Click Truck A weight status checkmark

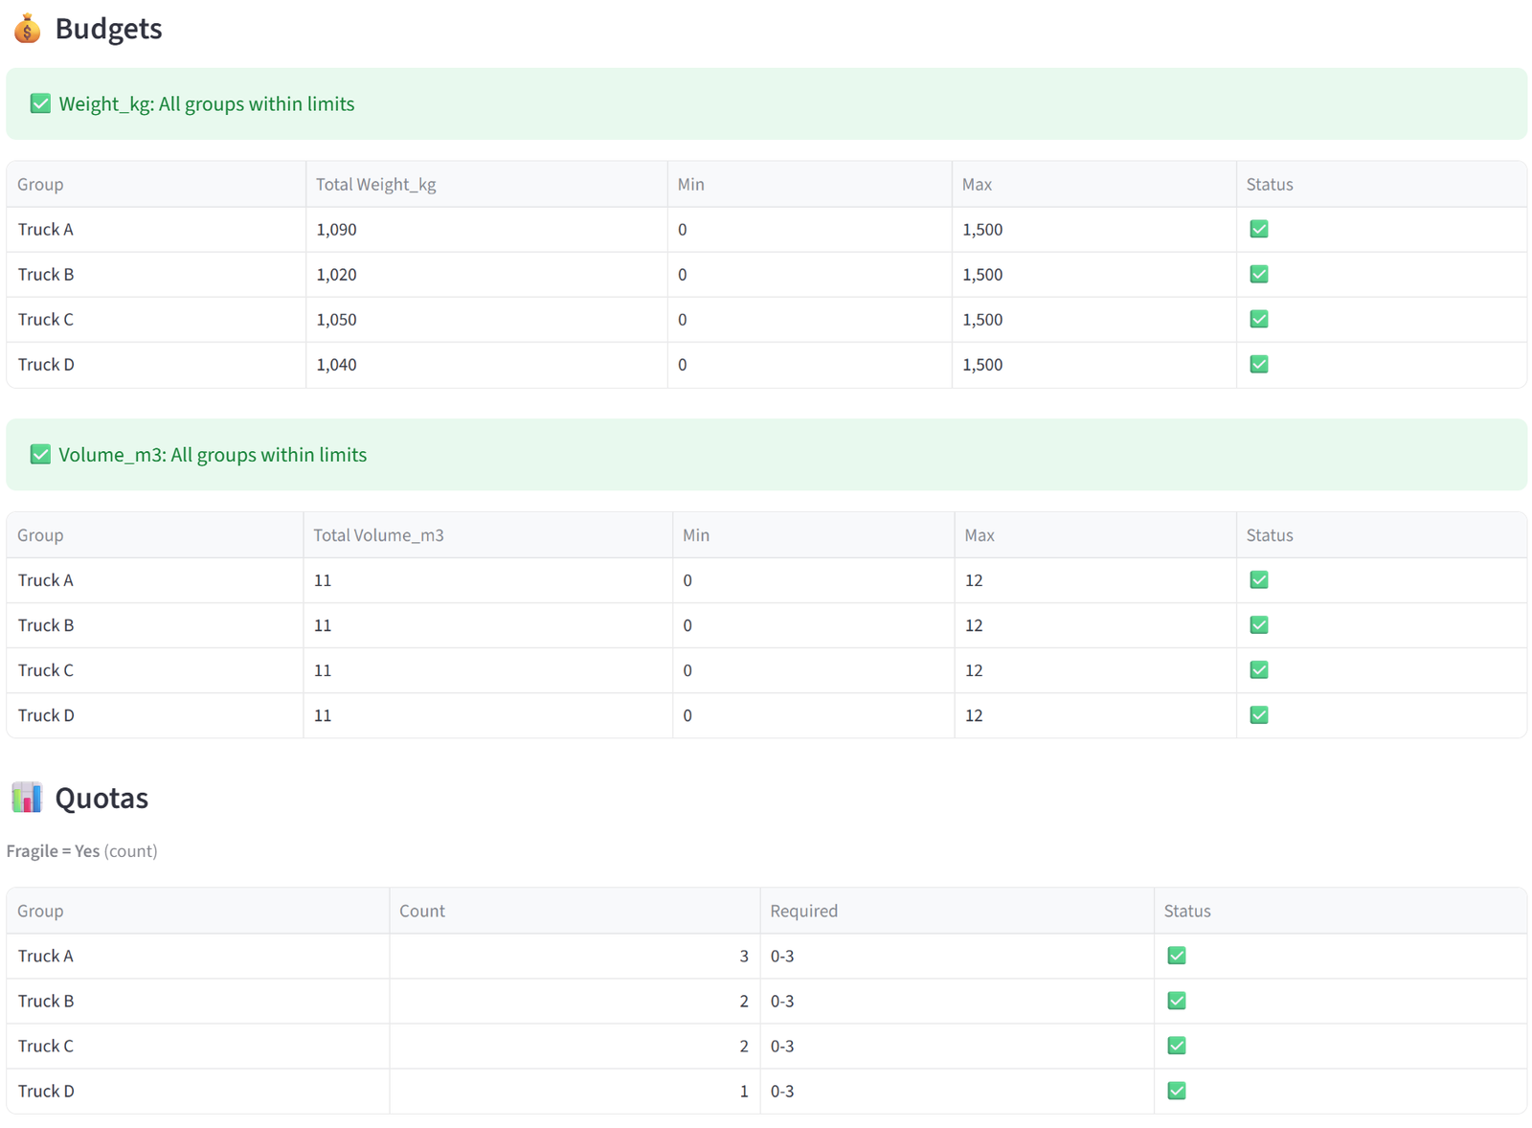pos(1259,229)
